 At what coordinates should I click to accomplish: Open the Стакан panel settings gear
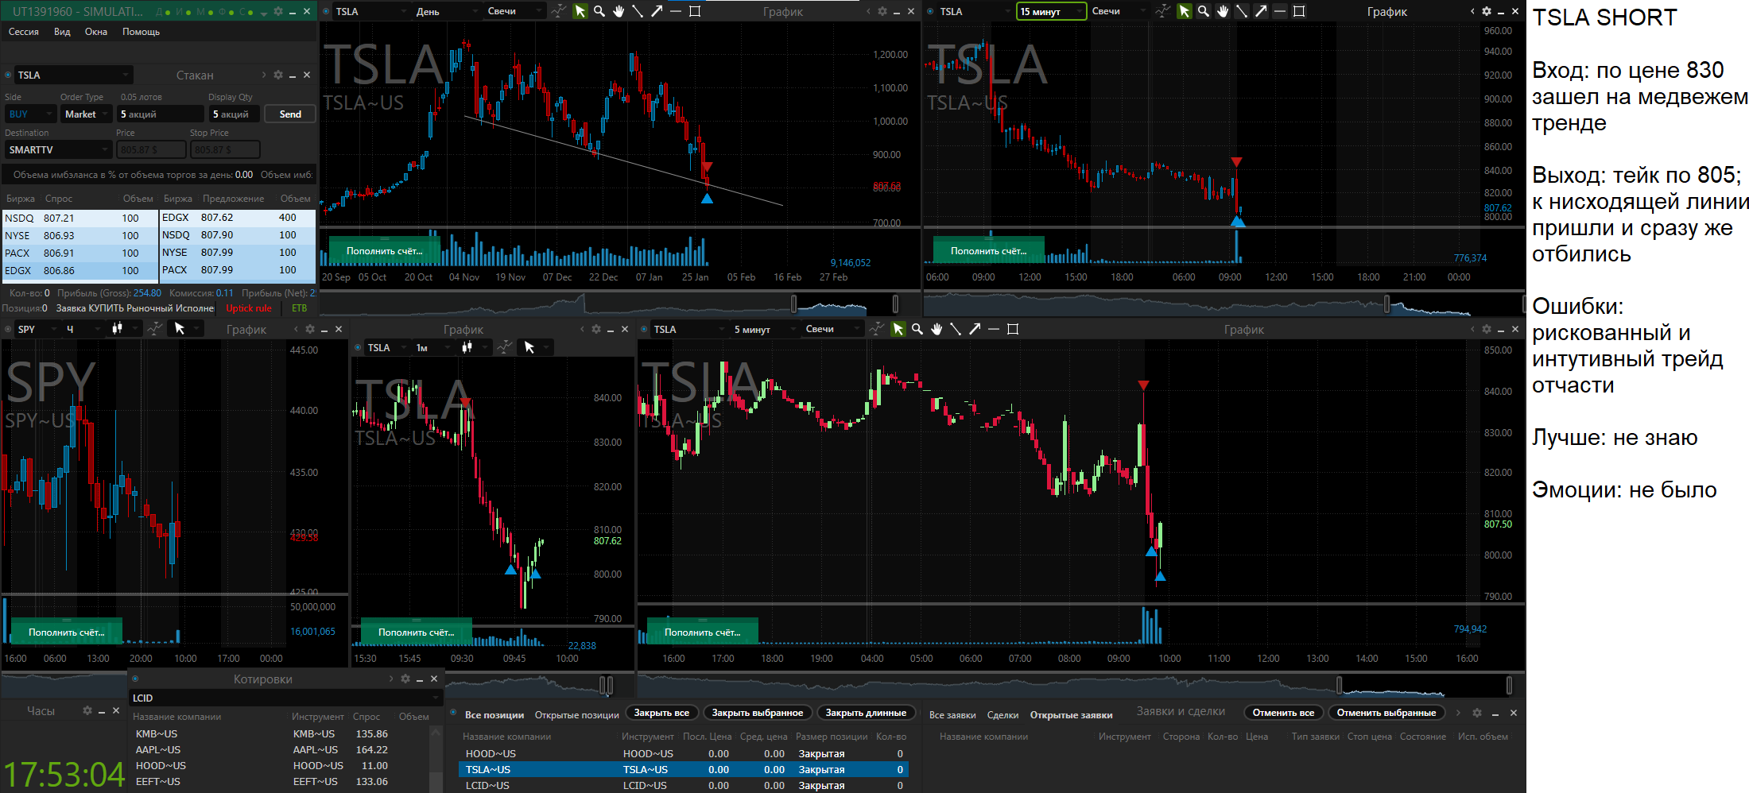click(277, 75)
